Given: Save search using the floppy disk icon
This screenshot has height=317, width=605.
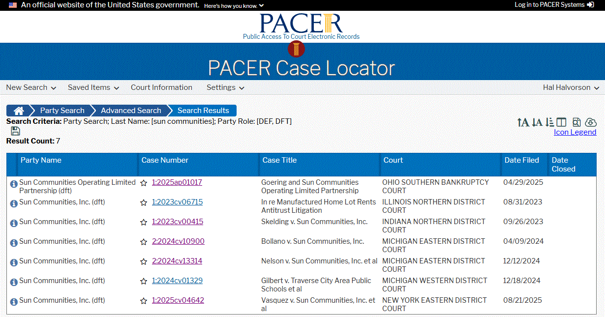Looking at the screenshot, I should coord(15,131).
